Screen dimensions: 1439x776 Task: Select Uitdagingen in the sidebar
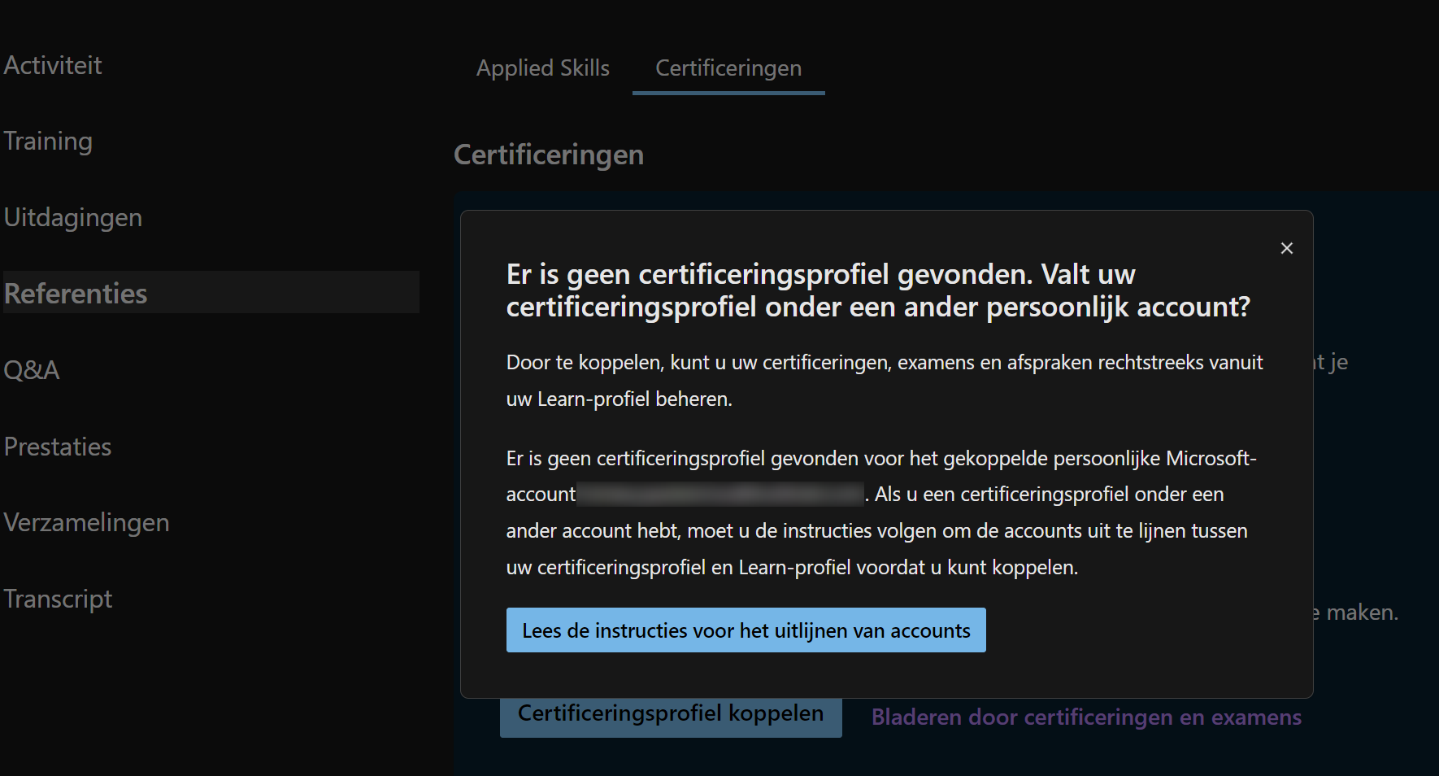73,217
